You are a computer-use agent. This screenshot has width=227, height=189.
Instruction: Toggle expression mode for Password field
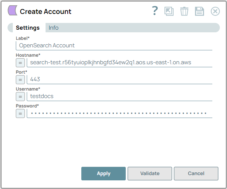pyautogui.click(x=20, y=113)
